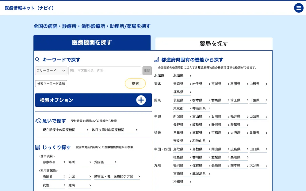Choose 福島県 prefecture link
The height and width of the screenshot is (191, 306).
pos(182,92)
